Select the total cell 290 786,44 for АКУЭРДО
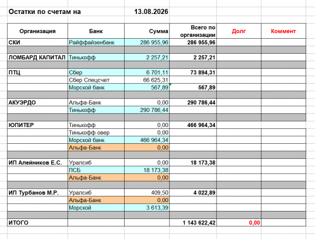This screenshot has height=239, width=315. 193,103
